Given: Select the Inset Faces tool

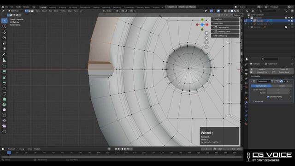Looking at the screenshot, I should 4,77.
